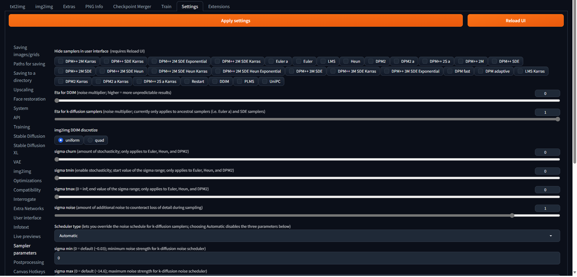This screenshot has height=277, width=577.
Task: Check the DPM++ 2M Karras sampler box
Action: [x=61, y=62]
